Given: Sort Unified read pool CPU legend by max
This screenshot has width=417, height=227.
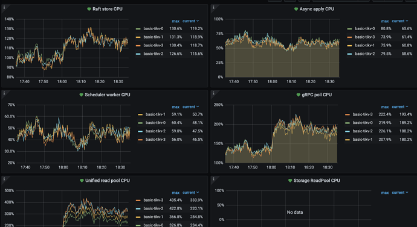Looking at the screenshot, I should (175, 193).
